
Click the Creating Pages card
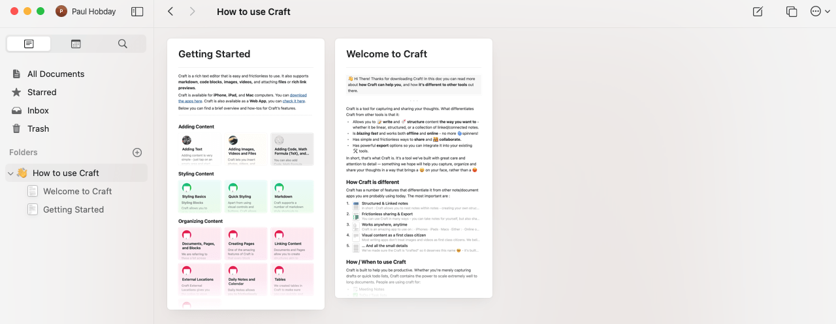(246, 243)
